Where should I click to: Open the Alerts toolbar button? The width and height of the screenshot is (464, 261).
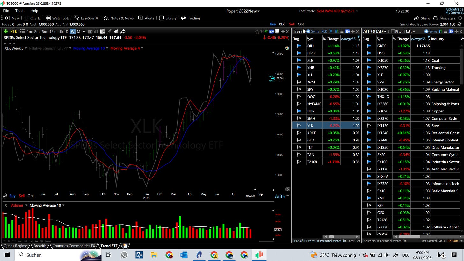147,18
